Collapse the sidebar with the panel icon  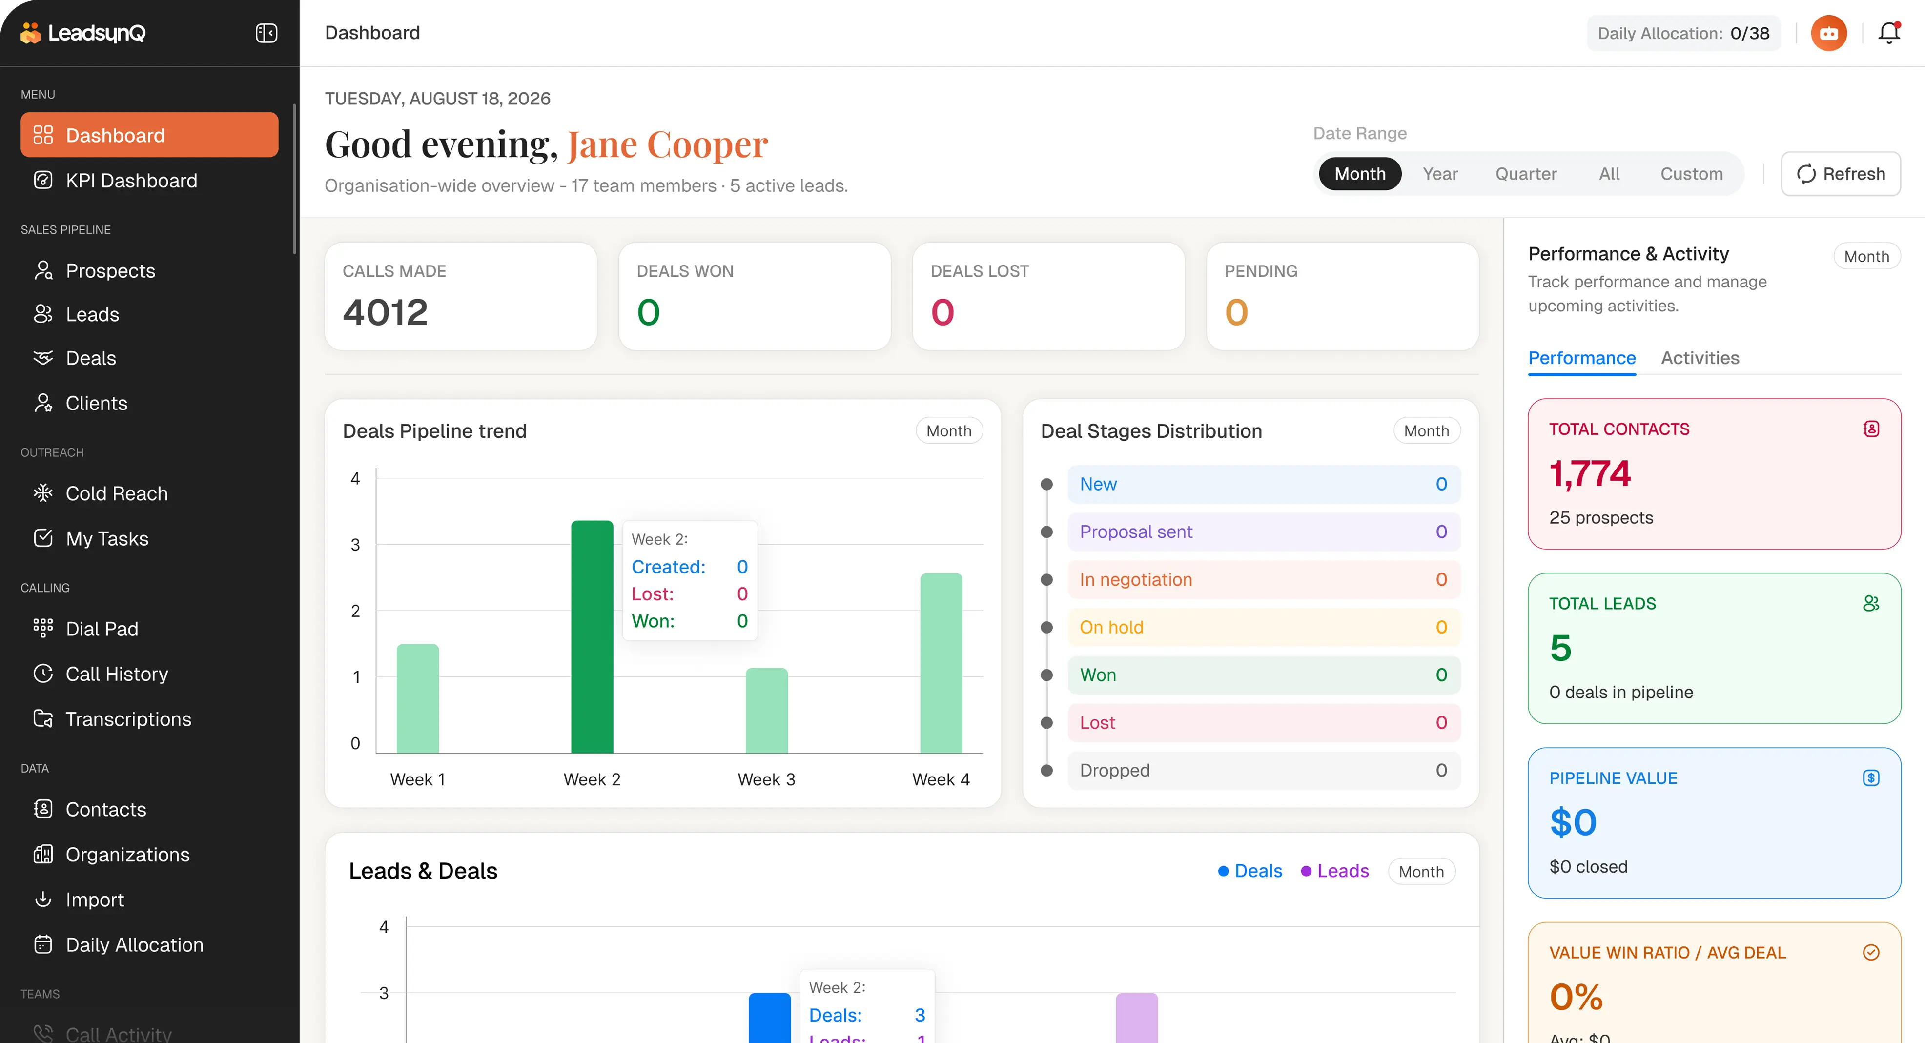(267, 33)
